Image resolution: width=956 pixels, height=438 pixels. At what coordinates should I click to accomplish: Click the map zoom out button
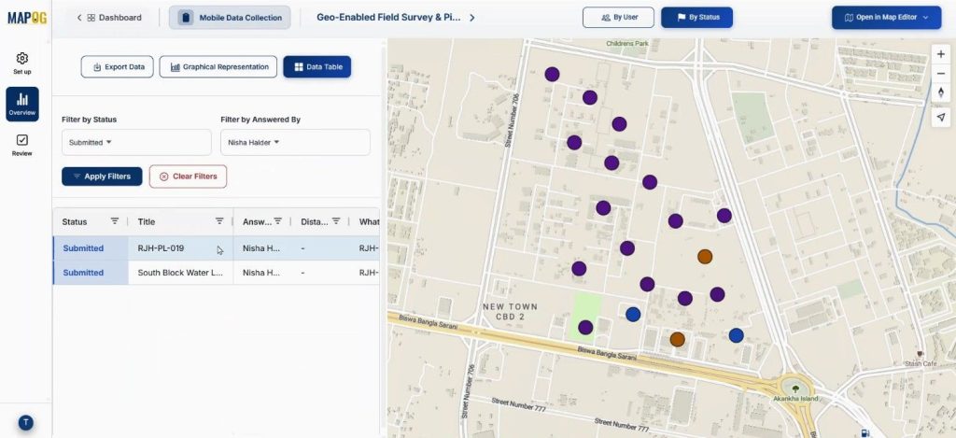pyautogui.click(x=940, y=74)
